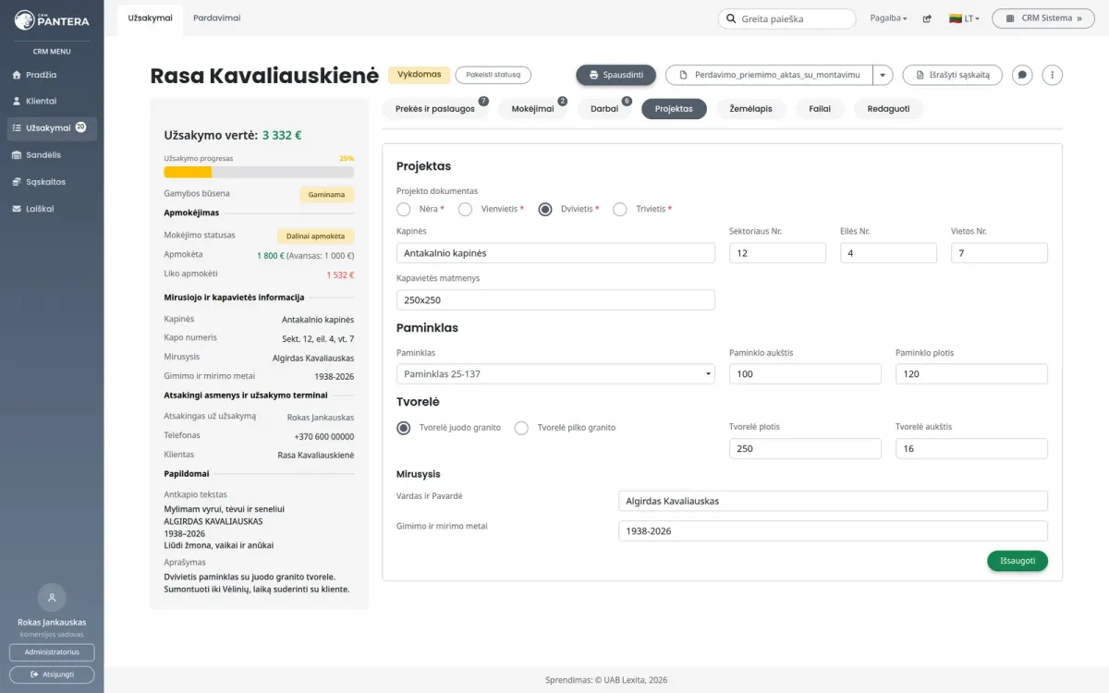The height and width of the screenshot is (693, 1109).
Task: Click the remaining amount 1 532 €
Action: [x=340, y=275]
